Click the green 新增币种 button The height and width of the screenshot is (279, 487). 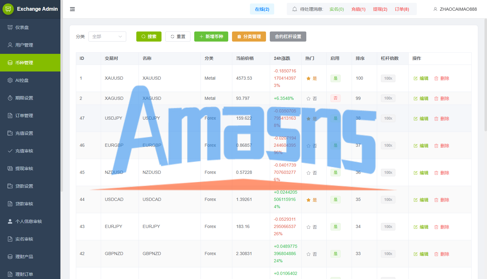pos(211,37)
